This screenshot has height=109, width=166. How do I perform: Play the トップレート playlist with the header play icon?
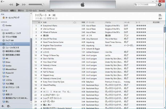pyautogui.click(x=49, y=15)
